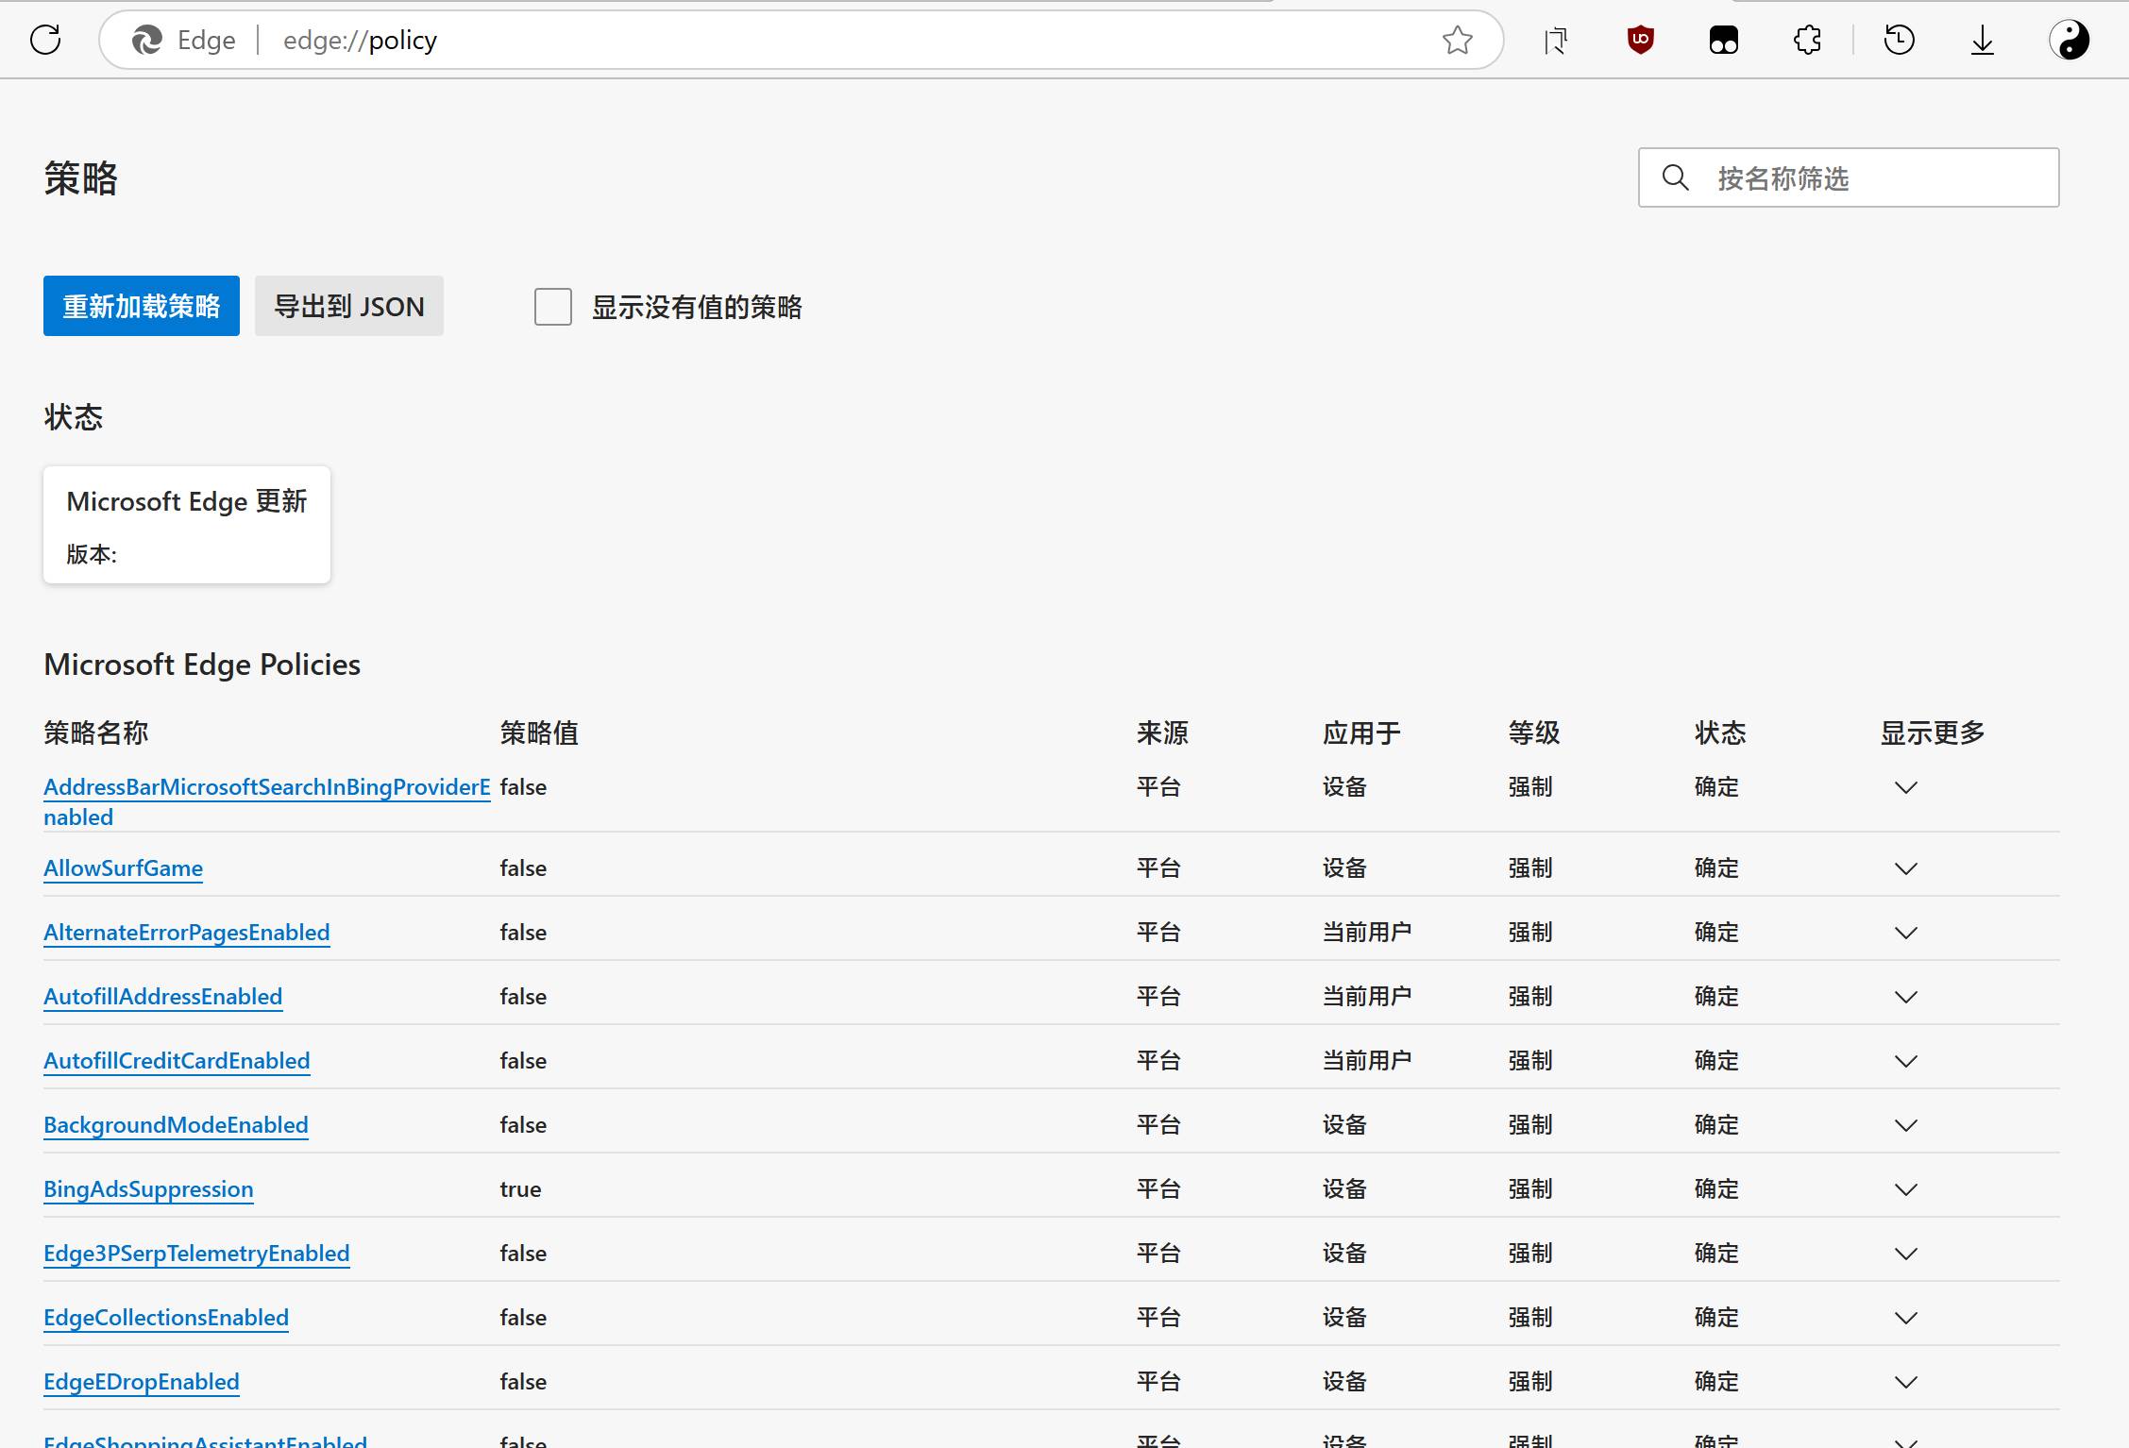Open AutofillAddressEnabled policy link

click(163, 996)
